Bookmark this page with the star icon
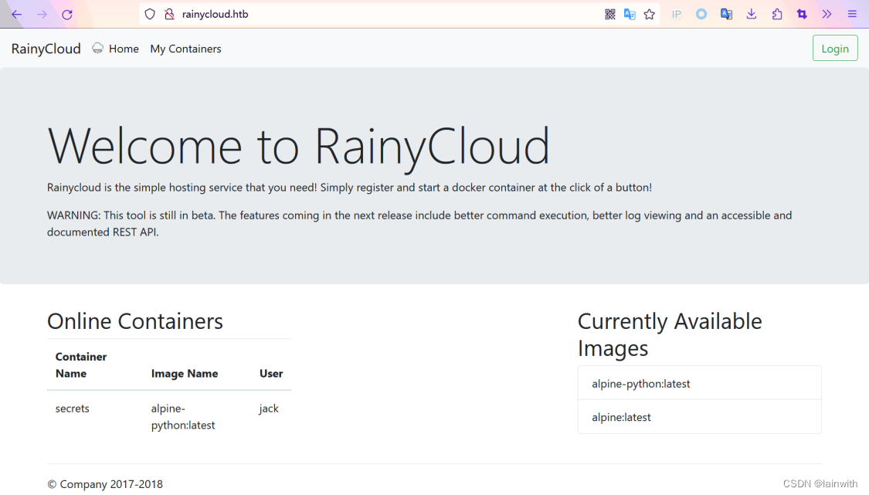869x495 pixels. [650, 15]
